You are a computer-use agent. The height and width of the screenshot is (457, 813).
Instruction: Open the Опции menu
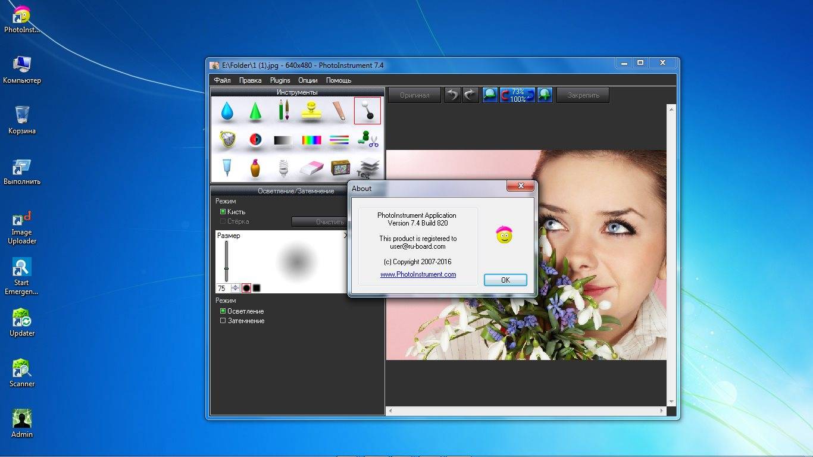tap(308, 80)
